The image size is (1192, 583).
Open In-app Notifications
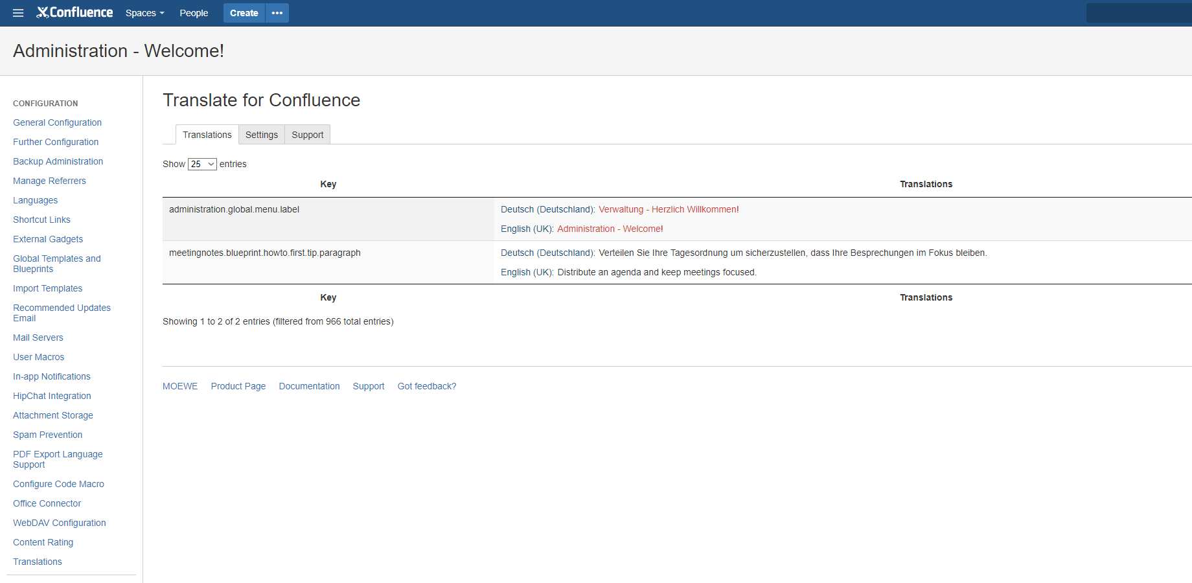52,376
